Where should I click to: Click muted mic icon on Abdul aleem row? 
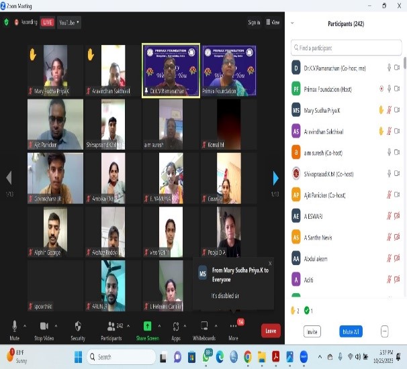tap(389, 258)
